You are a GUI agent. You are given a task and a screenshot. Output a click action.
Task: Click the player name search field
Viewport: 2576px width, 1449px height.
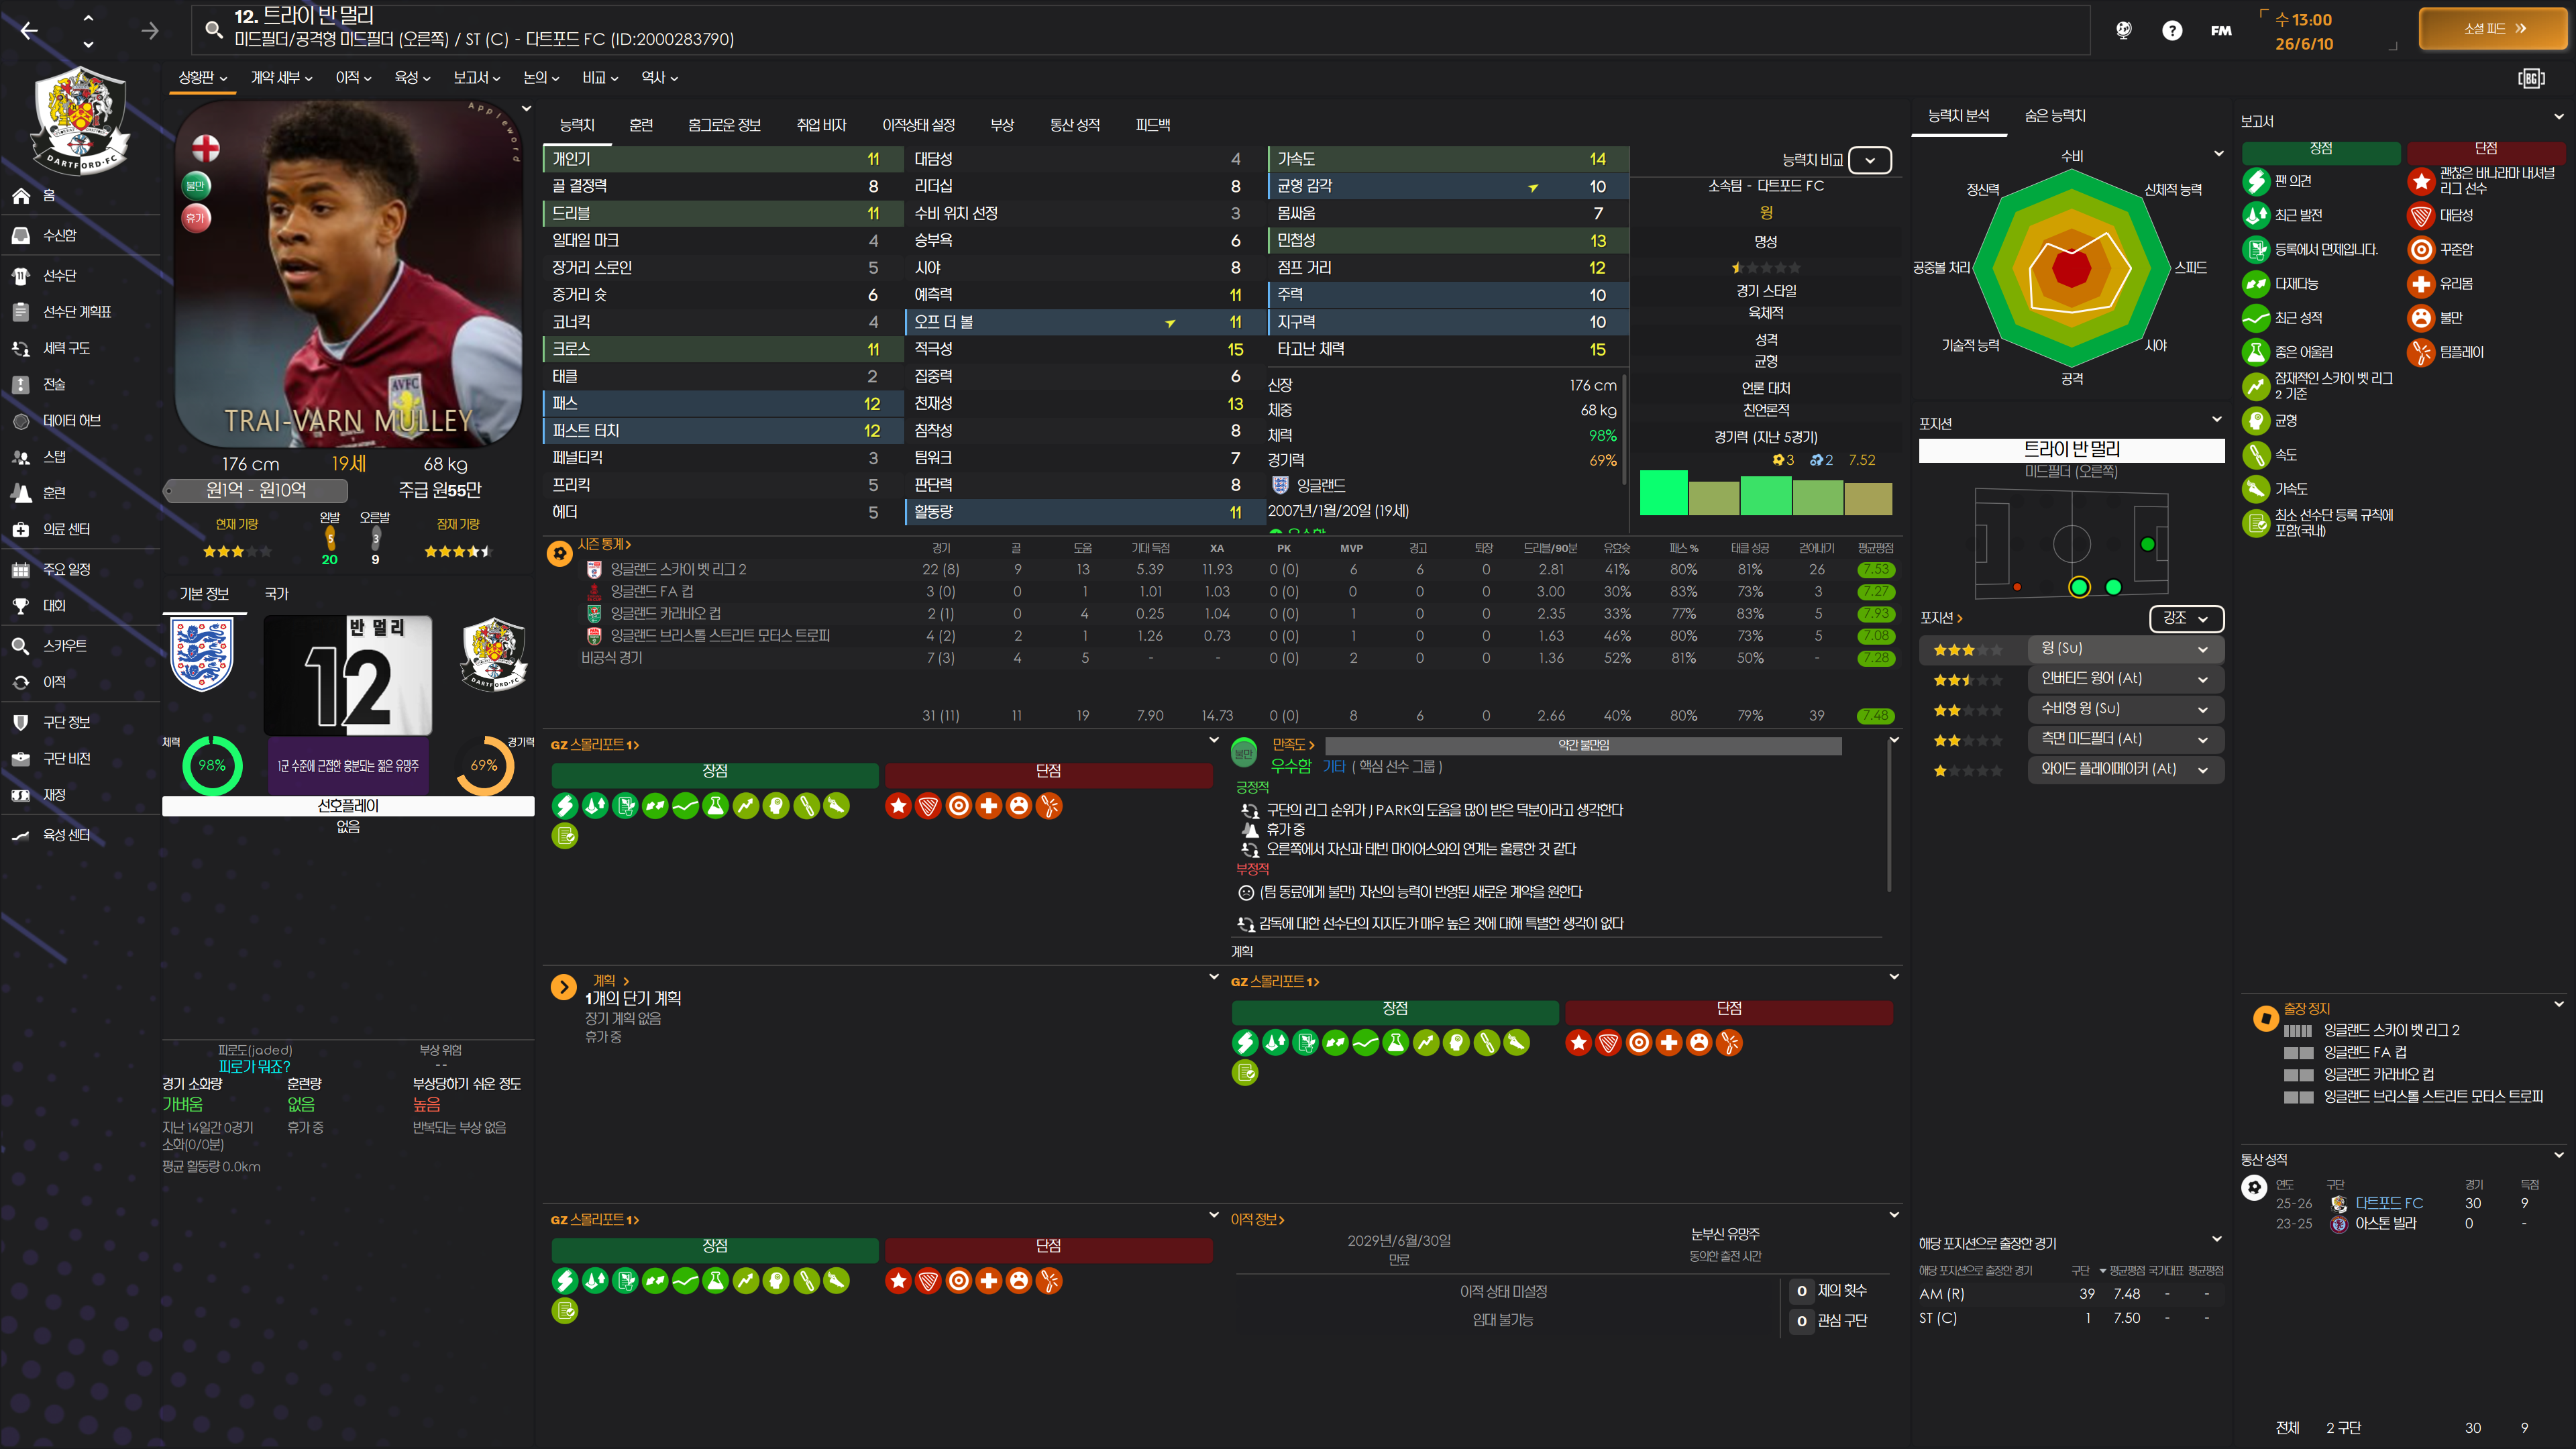pyautogui.click(x=1140, y=29)
